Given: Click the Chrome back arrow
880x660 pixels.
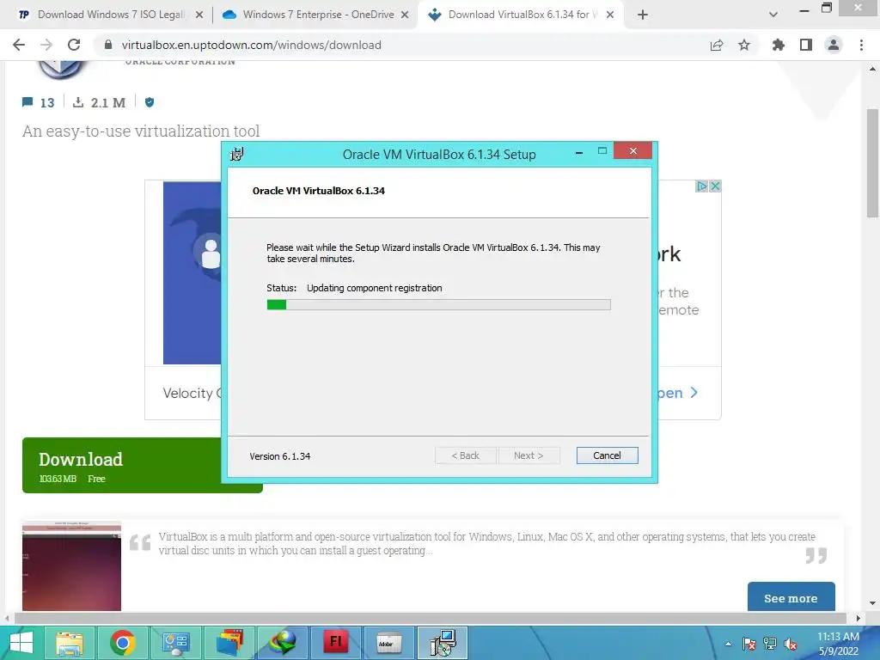Looking at the screenshot, I should click(19, 45).
